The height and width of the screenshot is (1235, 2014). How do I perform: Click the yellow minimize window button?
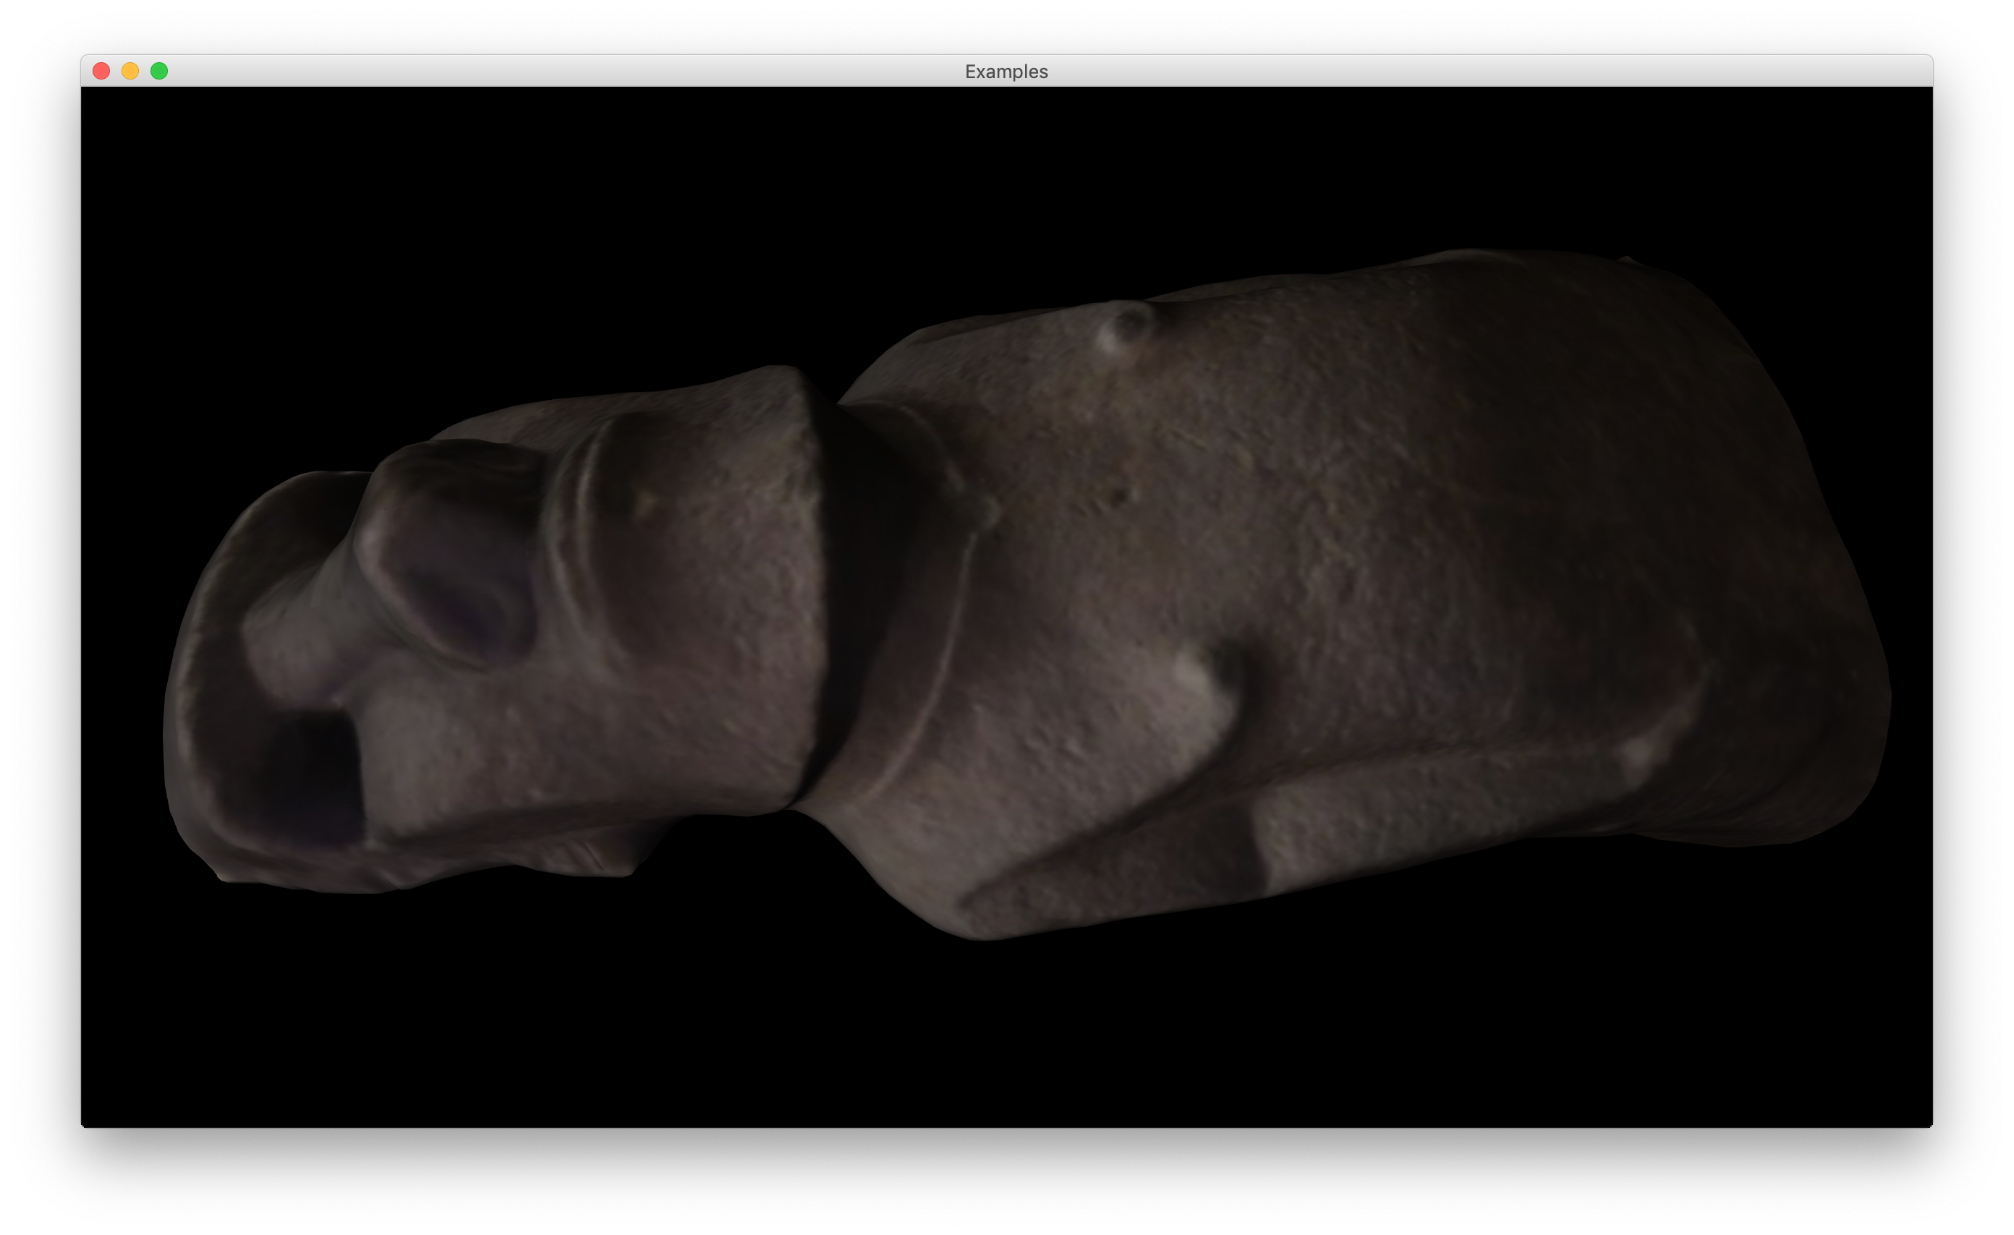(x=130, y=71)
